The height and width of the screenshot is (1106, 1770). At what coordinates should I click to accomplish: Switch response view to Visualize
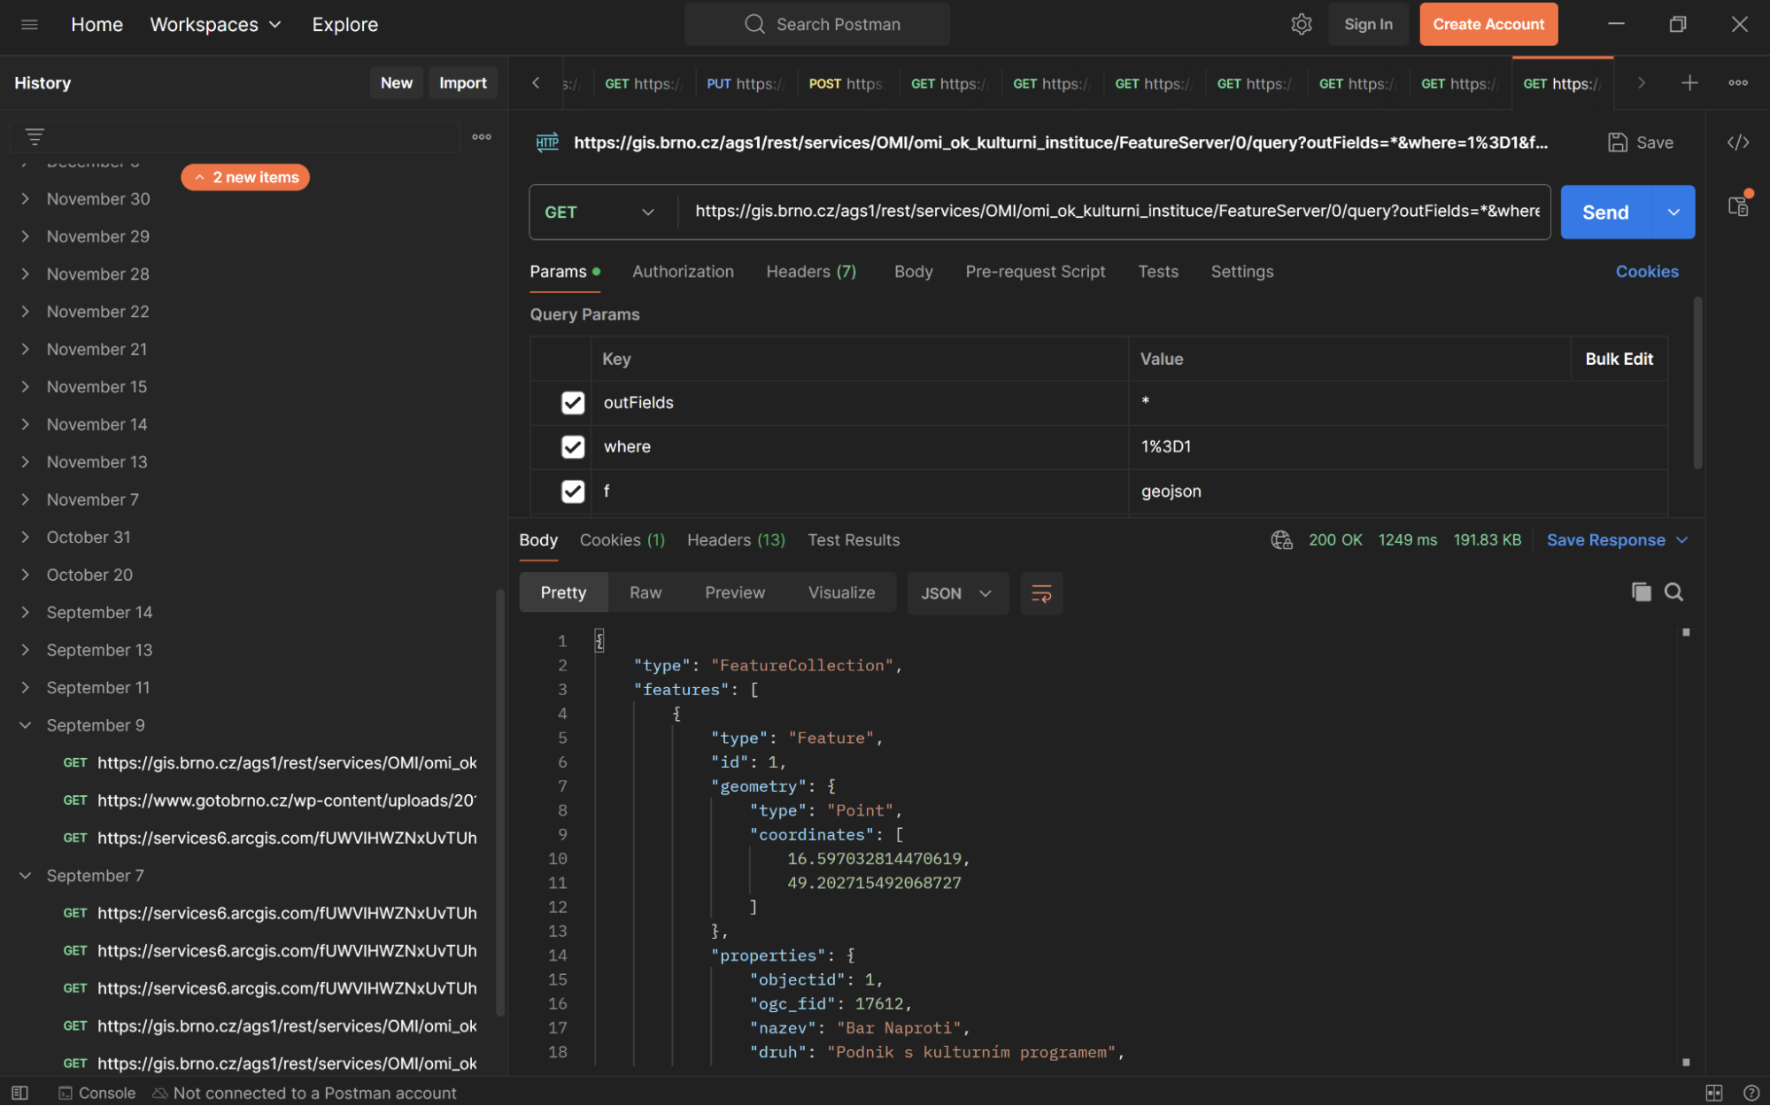[x=841, y=592]
